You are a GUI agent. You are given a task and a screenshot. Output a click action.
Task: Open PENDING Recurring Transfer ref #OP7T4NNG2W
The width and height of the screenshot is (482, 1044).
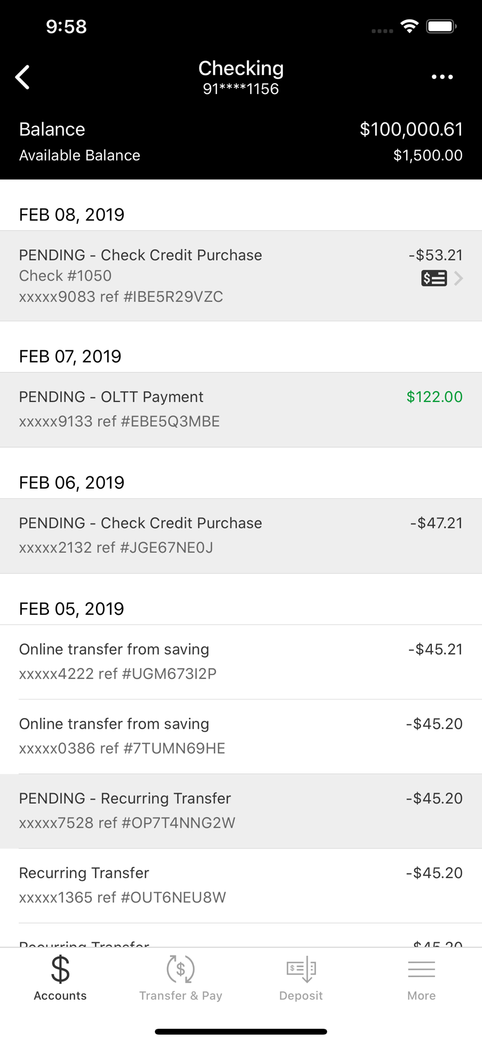[x=241, y=811]
